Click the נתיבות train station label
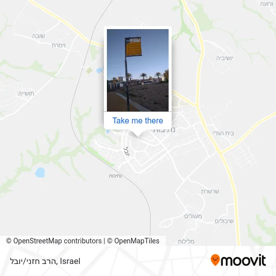 coord(115,176)
